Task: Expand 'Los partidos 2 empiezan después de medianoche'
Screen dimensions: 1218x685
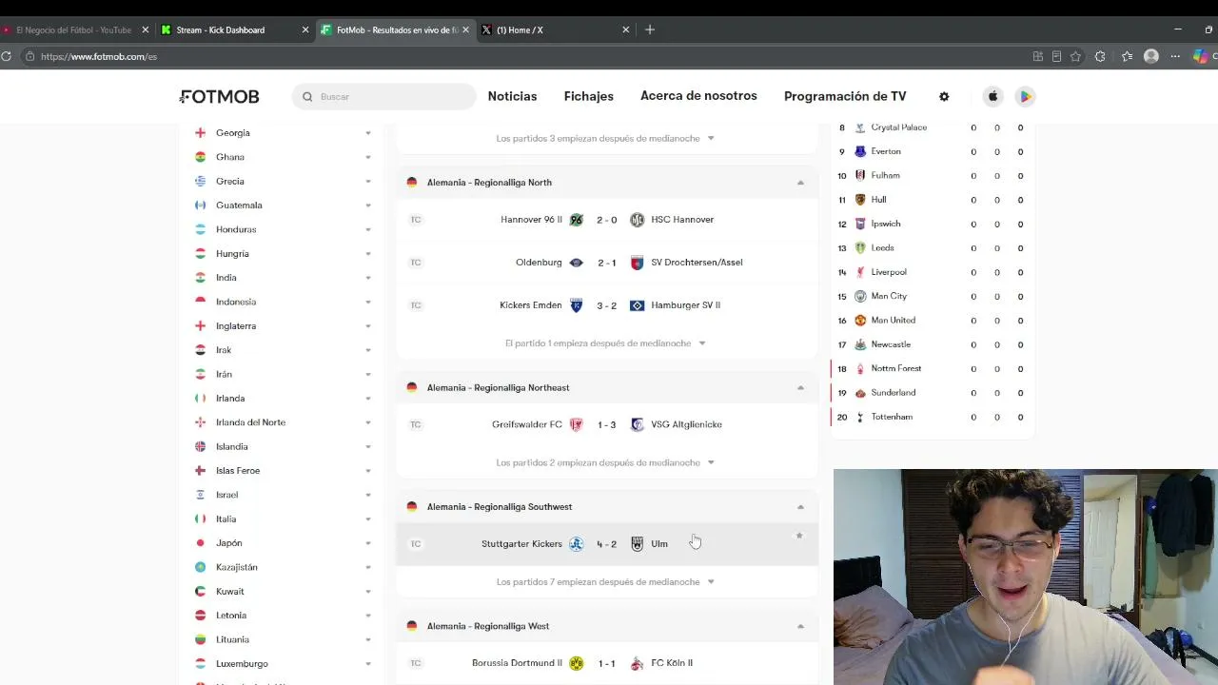Action: tap(605, 463)
